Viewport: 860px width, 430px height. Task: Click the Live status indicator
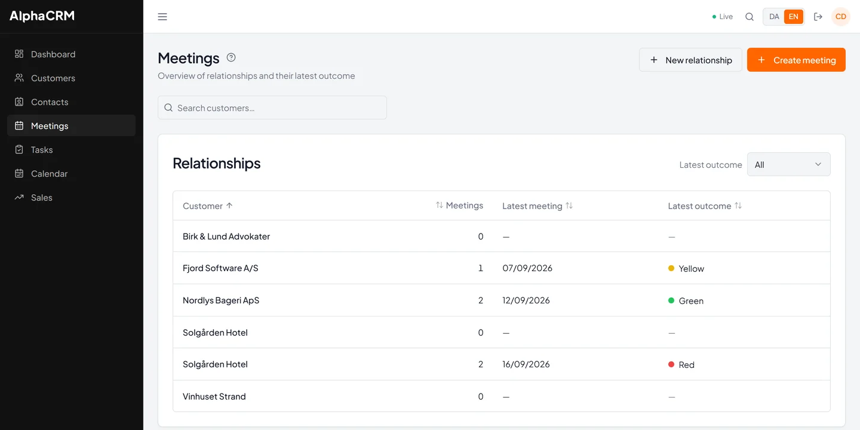click(723, 17)
